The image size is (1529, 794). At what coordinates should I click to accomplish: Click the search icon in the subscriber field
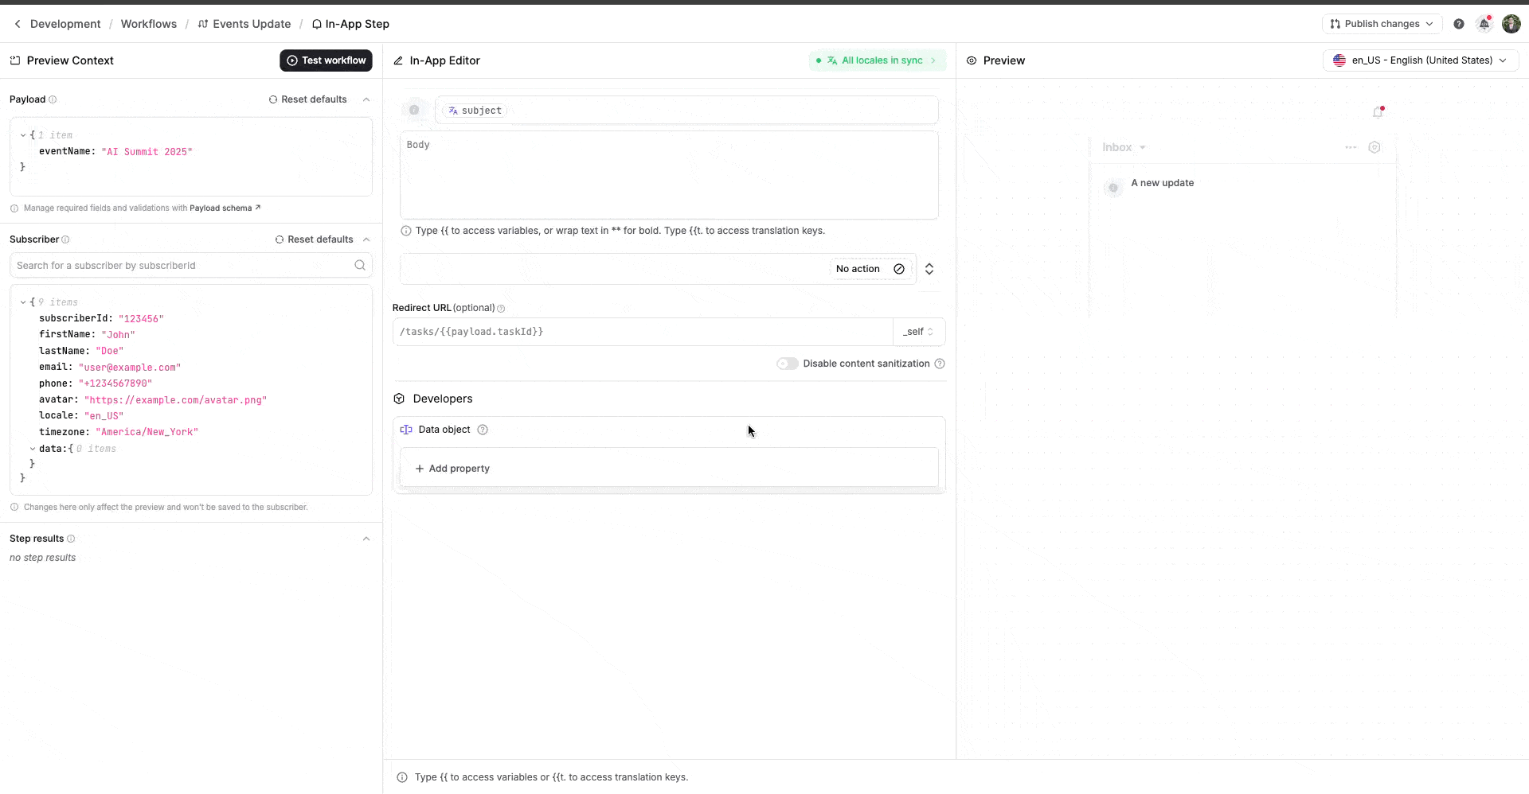361,265
